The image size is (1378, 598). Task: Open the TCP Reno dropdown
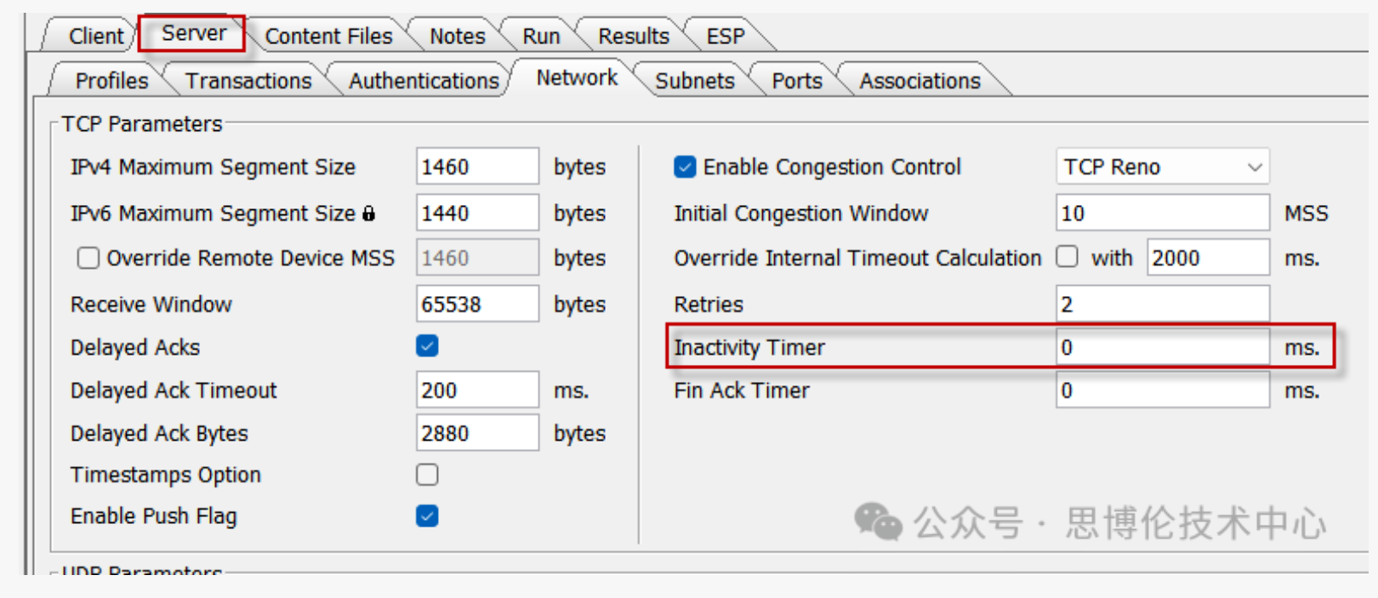(x=1162, y=167)
